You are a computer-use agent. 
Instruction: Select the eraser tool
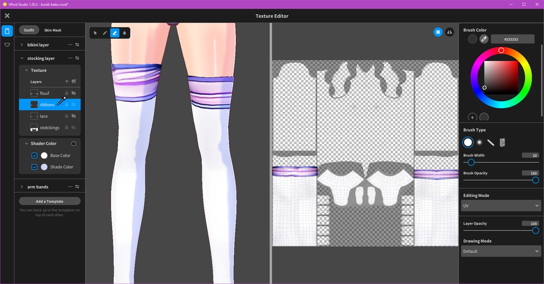tap(115, 33)
